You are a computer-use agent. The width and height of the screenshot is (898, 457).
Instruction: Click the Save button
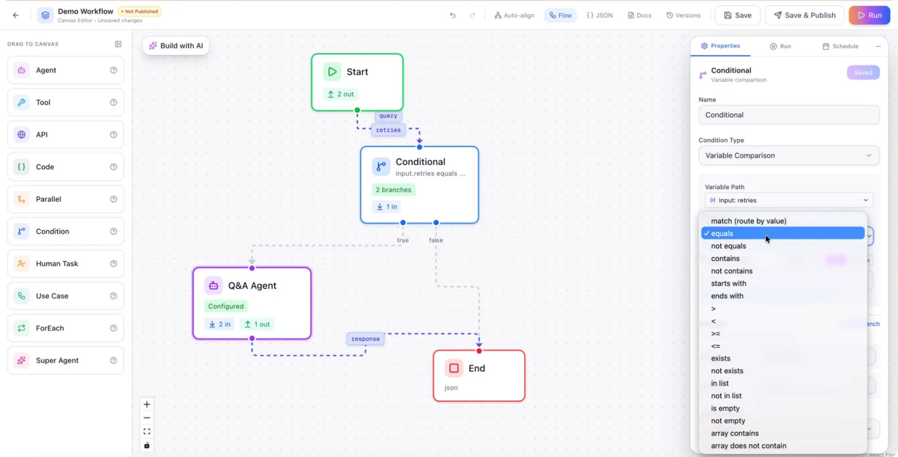737,15
